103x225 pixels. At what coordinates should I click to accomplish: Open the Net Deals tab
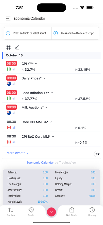point(72,212)
